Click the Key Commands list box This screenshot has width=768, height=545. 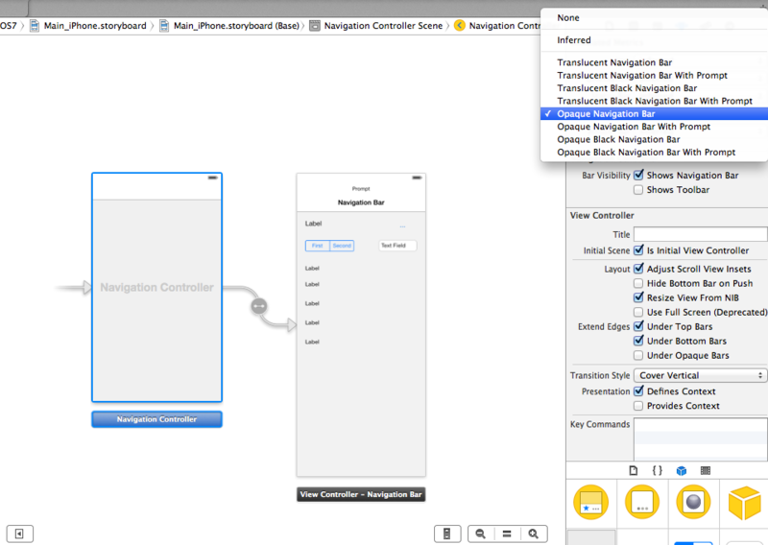coord(701,438)
